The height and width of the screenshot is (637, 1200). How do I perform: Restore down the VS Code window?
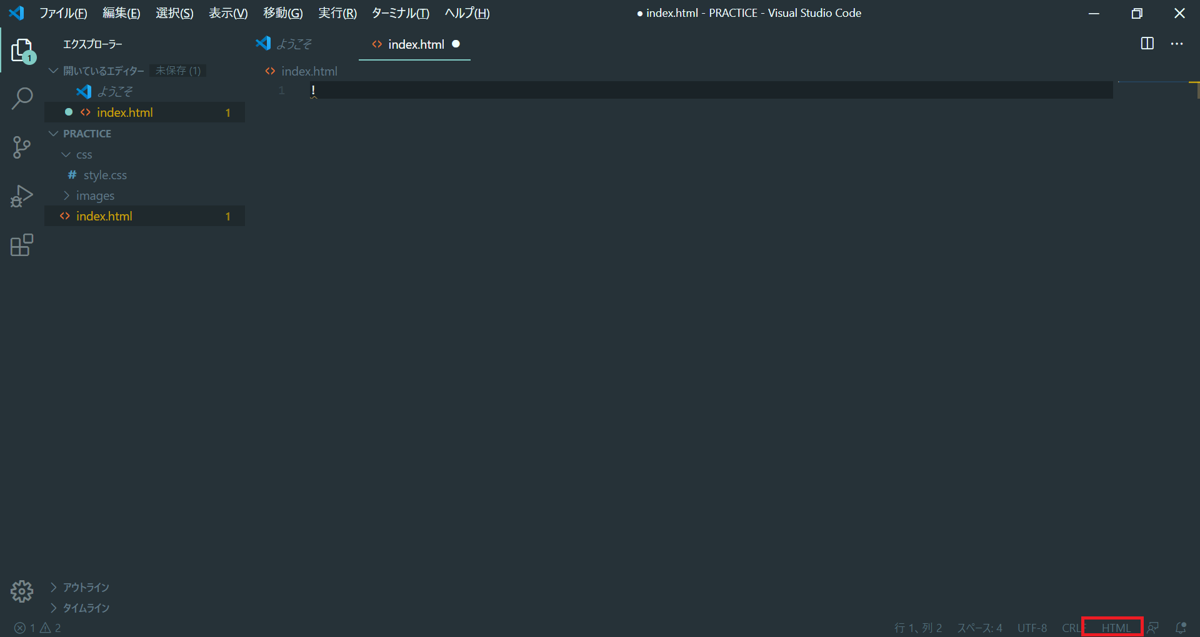pyautogui.click(x=1137, y=13)
